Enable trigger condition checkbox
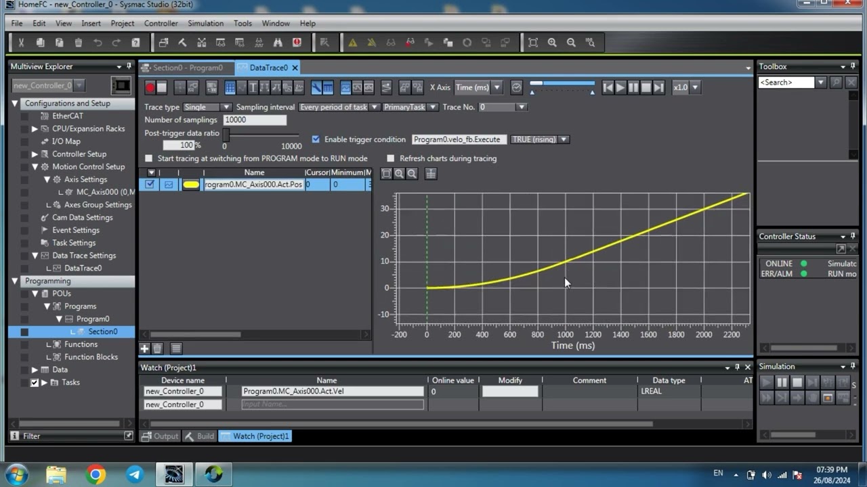Viewport: 867px width, 487px height. 316,139
